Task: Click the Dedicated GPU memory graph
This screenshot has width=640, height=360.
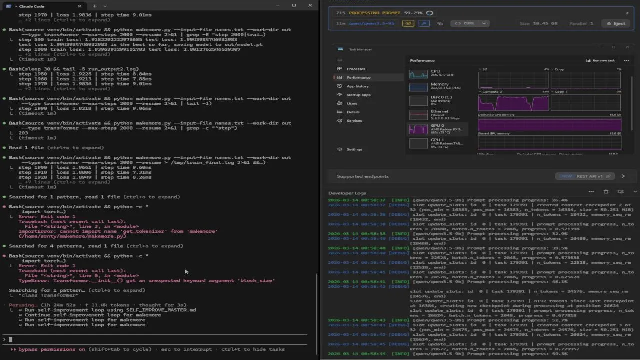Action: [549, 125]
